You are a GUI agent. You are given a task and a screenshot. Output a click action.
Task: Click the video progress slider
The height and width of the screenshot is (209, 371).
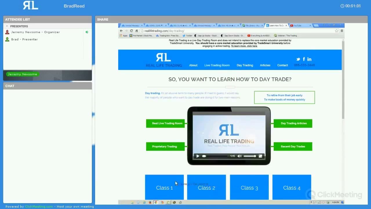click(x=215, y=156)
